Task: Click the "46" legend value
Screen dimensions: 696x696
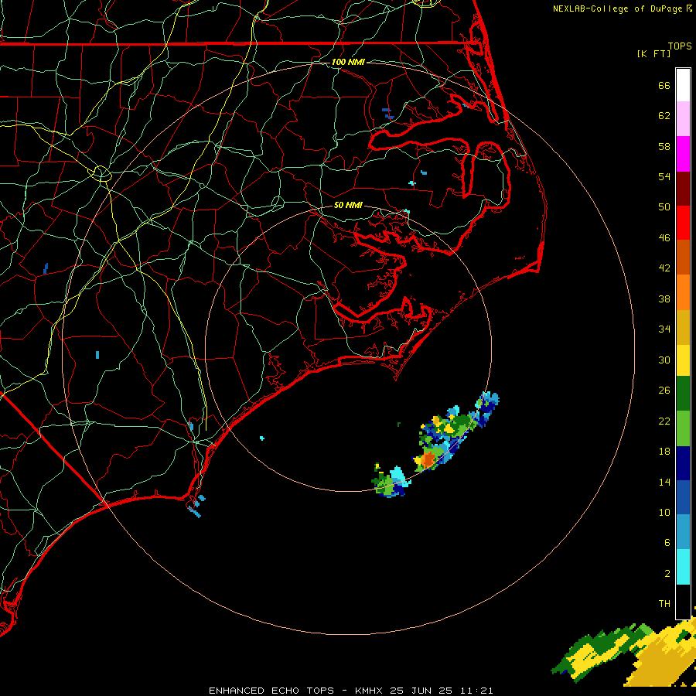Action: coord(664,237)
